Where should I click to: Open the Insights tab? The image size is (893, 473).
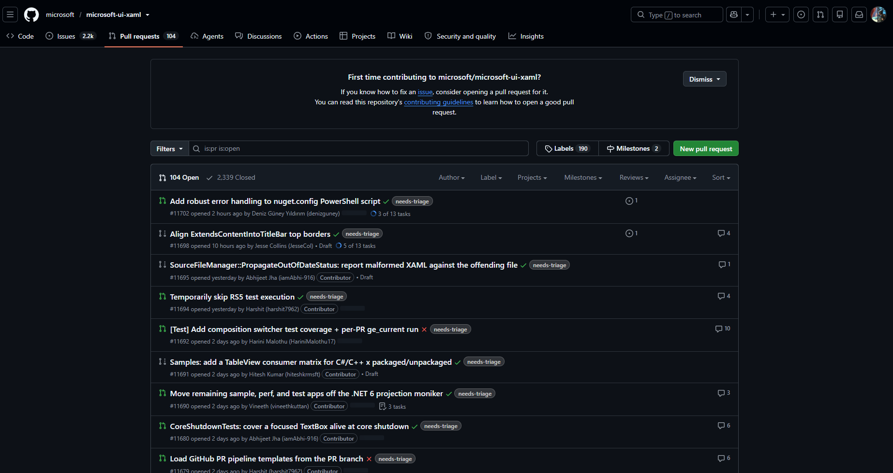point(526,36)
